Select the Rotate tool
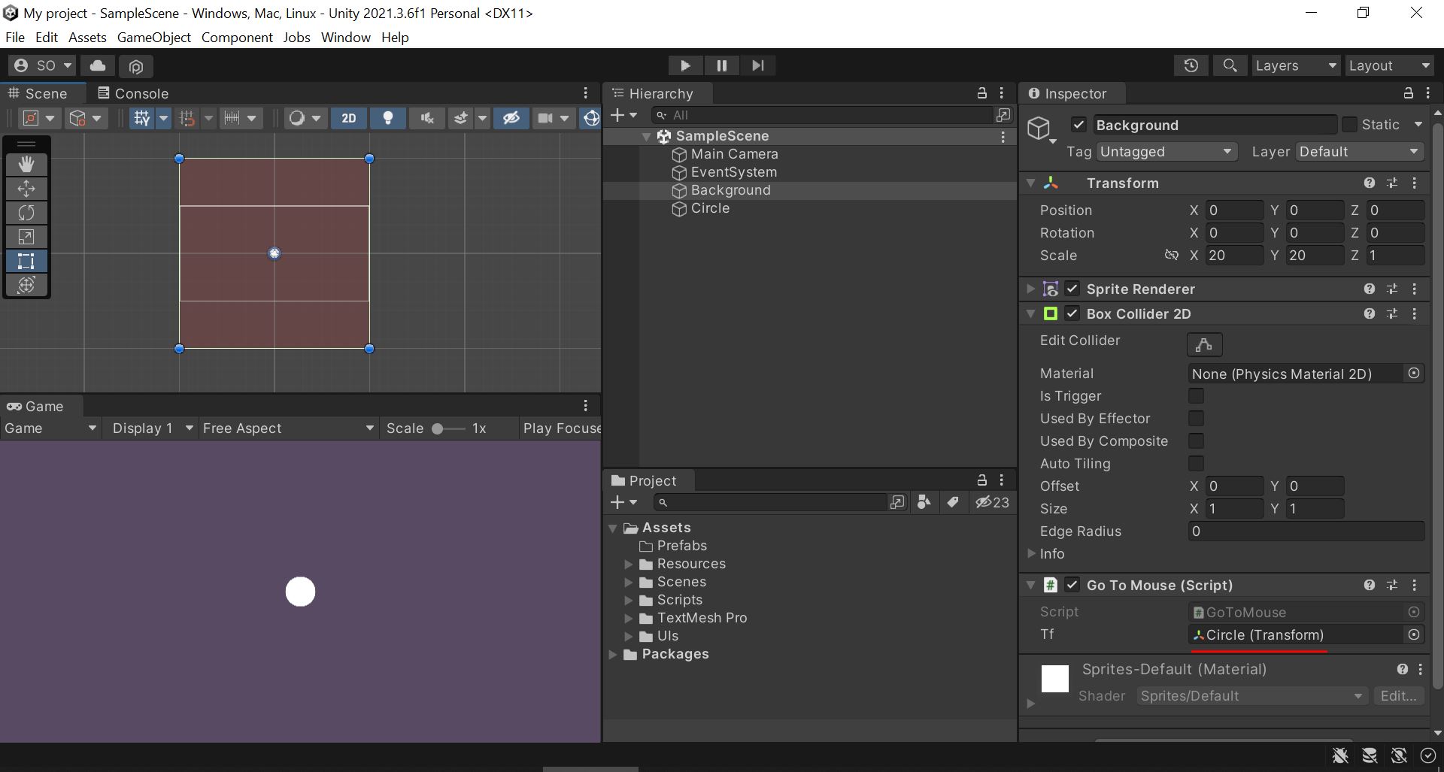This screenshot has height=772, width=1444. coord(26,213)
